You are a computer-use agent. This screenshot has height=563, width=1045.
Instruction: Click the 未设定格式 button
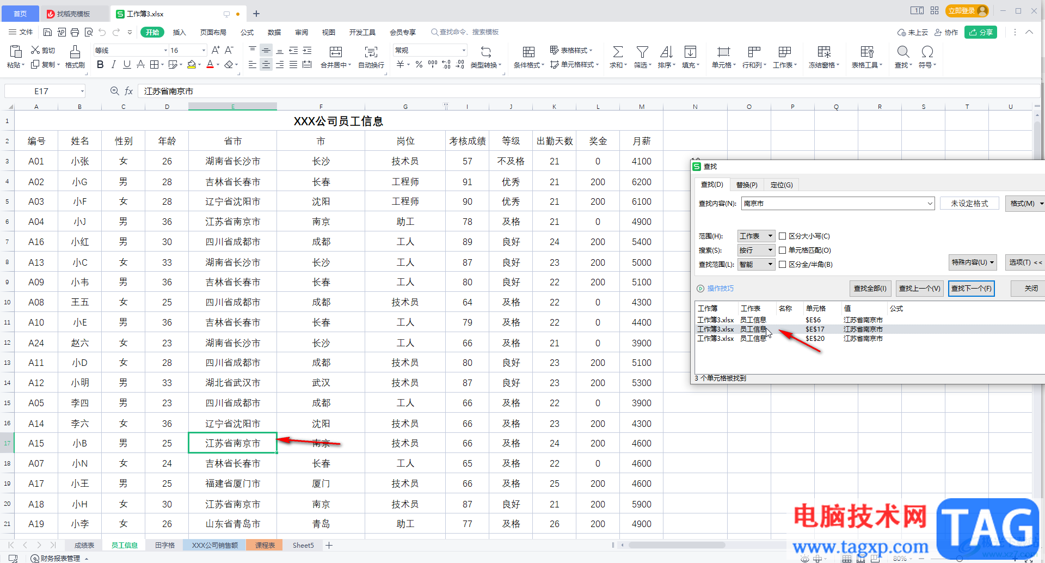969,203
